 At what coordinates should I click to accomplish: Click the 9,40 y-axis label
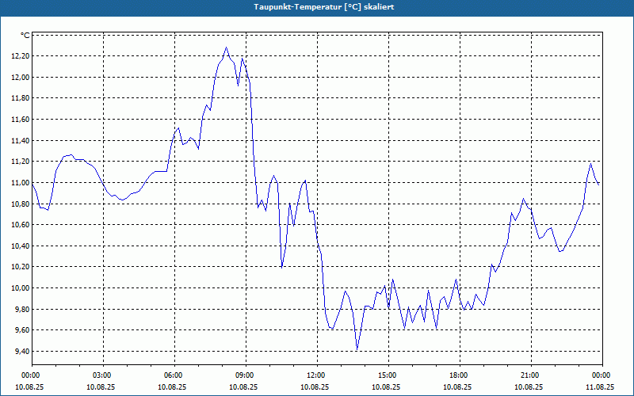click(22, 351)
